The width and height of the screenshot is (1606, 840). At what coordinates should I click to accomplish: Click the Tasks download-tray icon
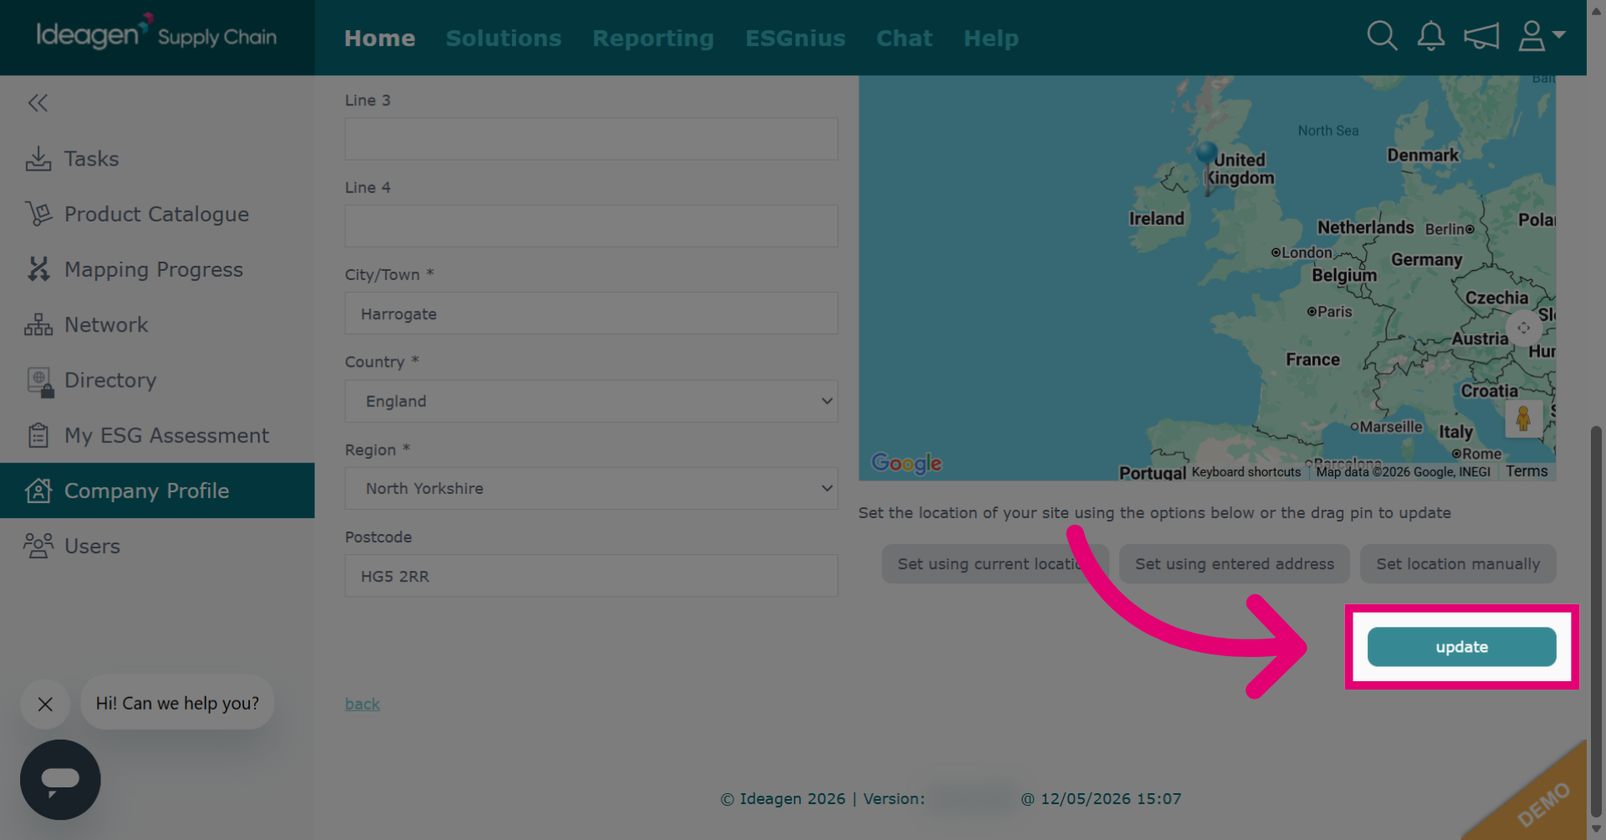point(38,159)
